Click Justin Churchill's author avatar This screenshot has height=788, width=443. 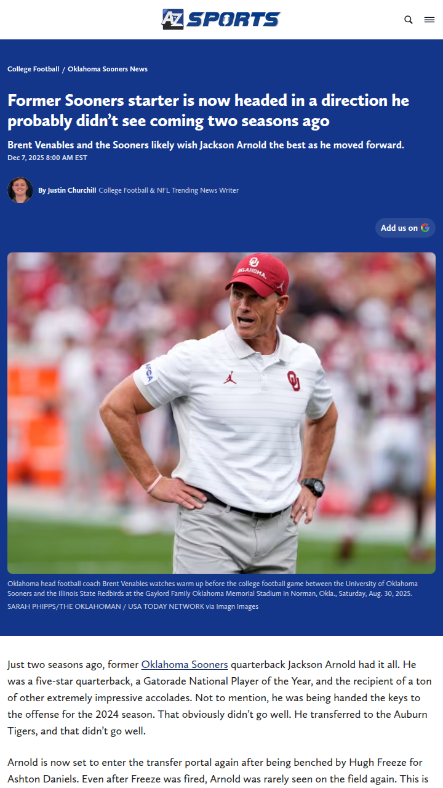20,190
